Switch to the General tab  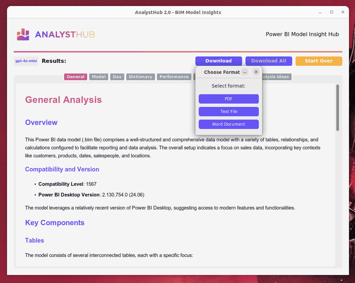point(75,77)
